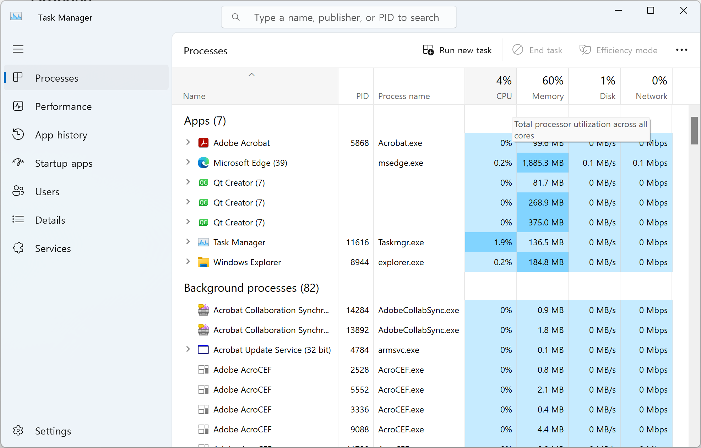The height and width of the screenshot is (448, 701).
Task: Select the Processes navigation item
Action: 56,78
